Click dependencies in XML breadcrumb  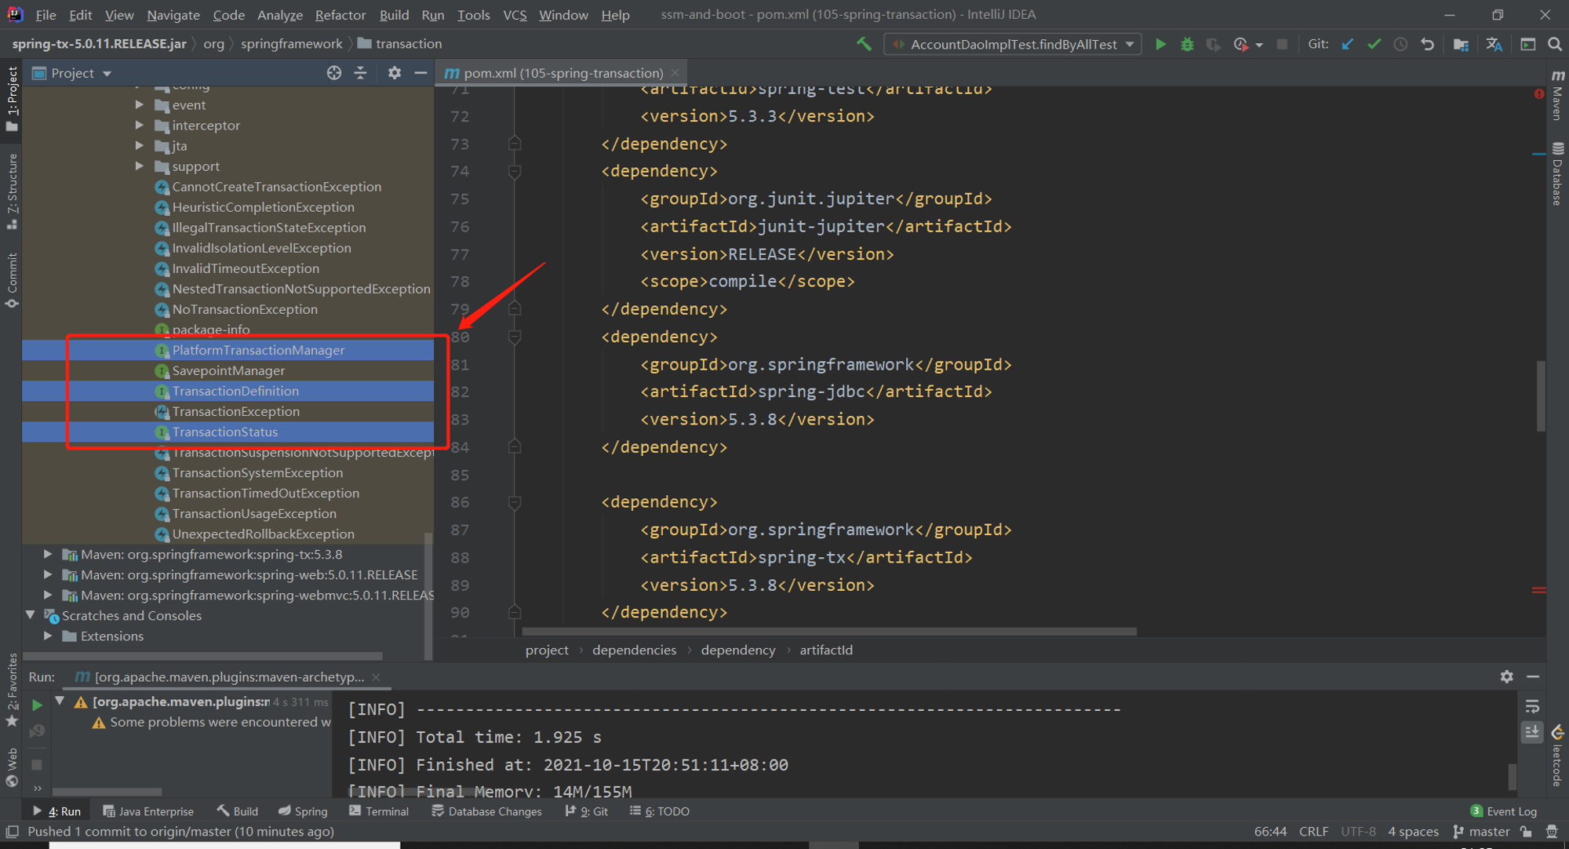tap(634, 650)
